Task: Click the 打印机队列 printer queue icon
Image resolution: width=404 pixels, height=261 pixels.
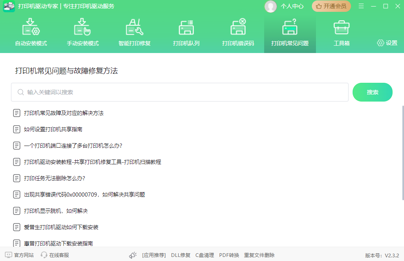Action: point(186,27)
